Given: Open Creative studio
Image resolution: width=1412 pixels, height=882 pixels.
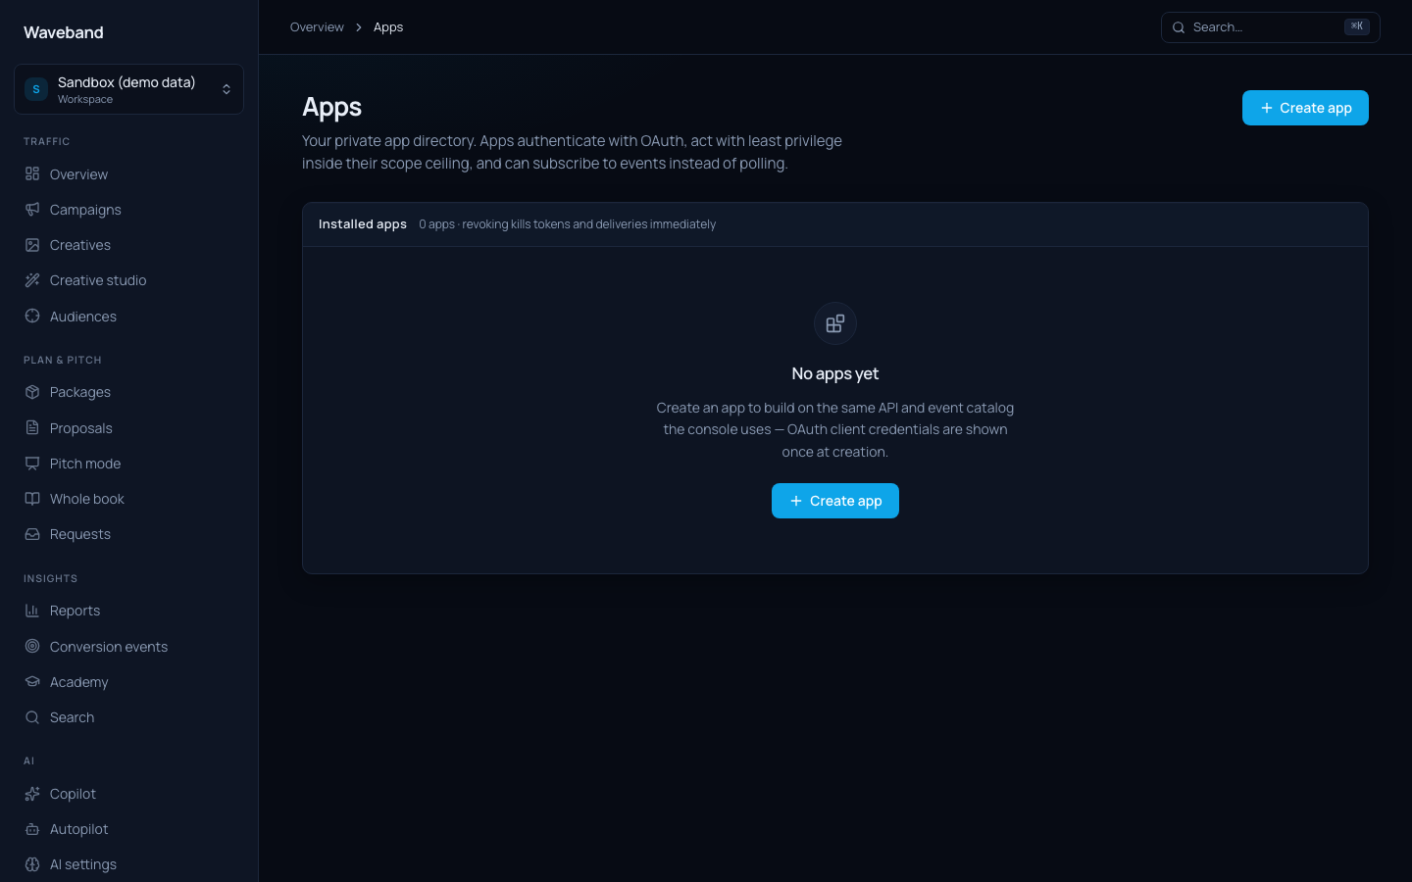Looking at the screenshot, I should 128,280.
